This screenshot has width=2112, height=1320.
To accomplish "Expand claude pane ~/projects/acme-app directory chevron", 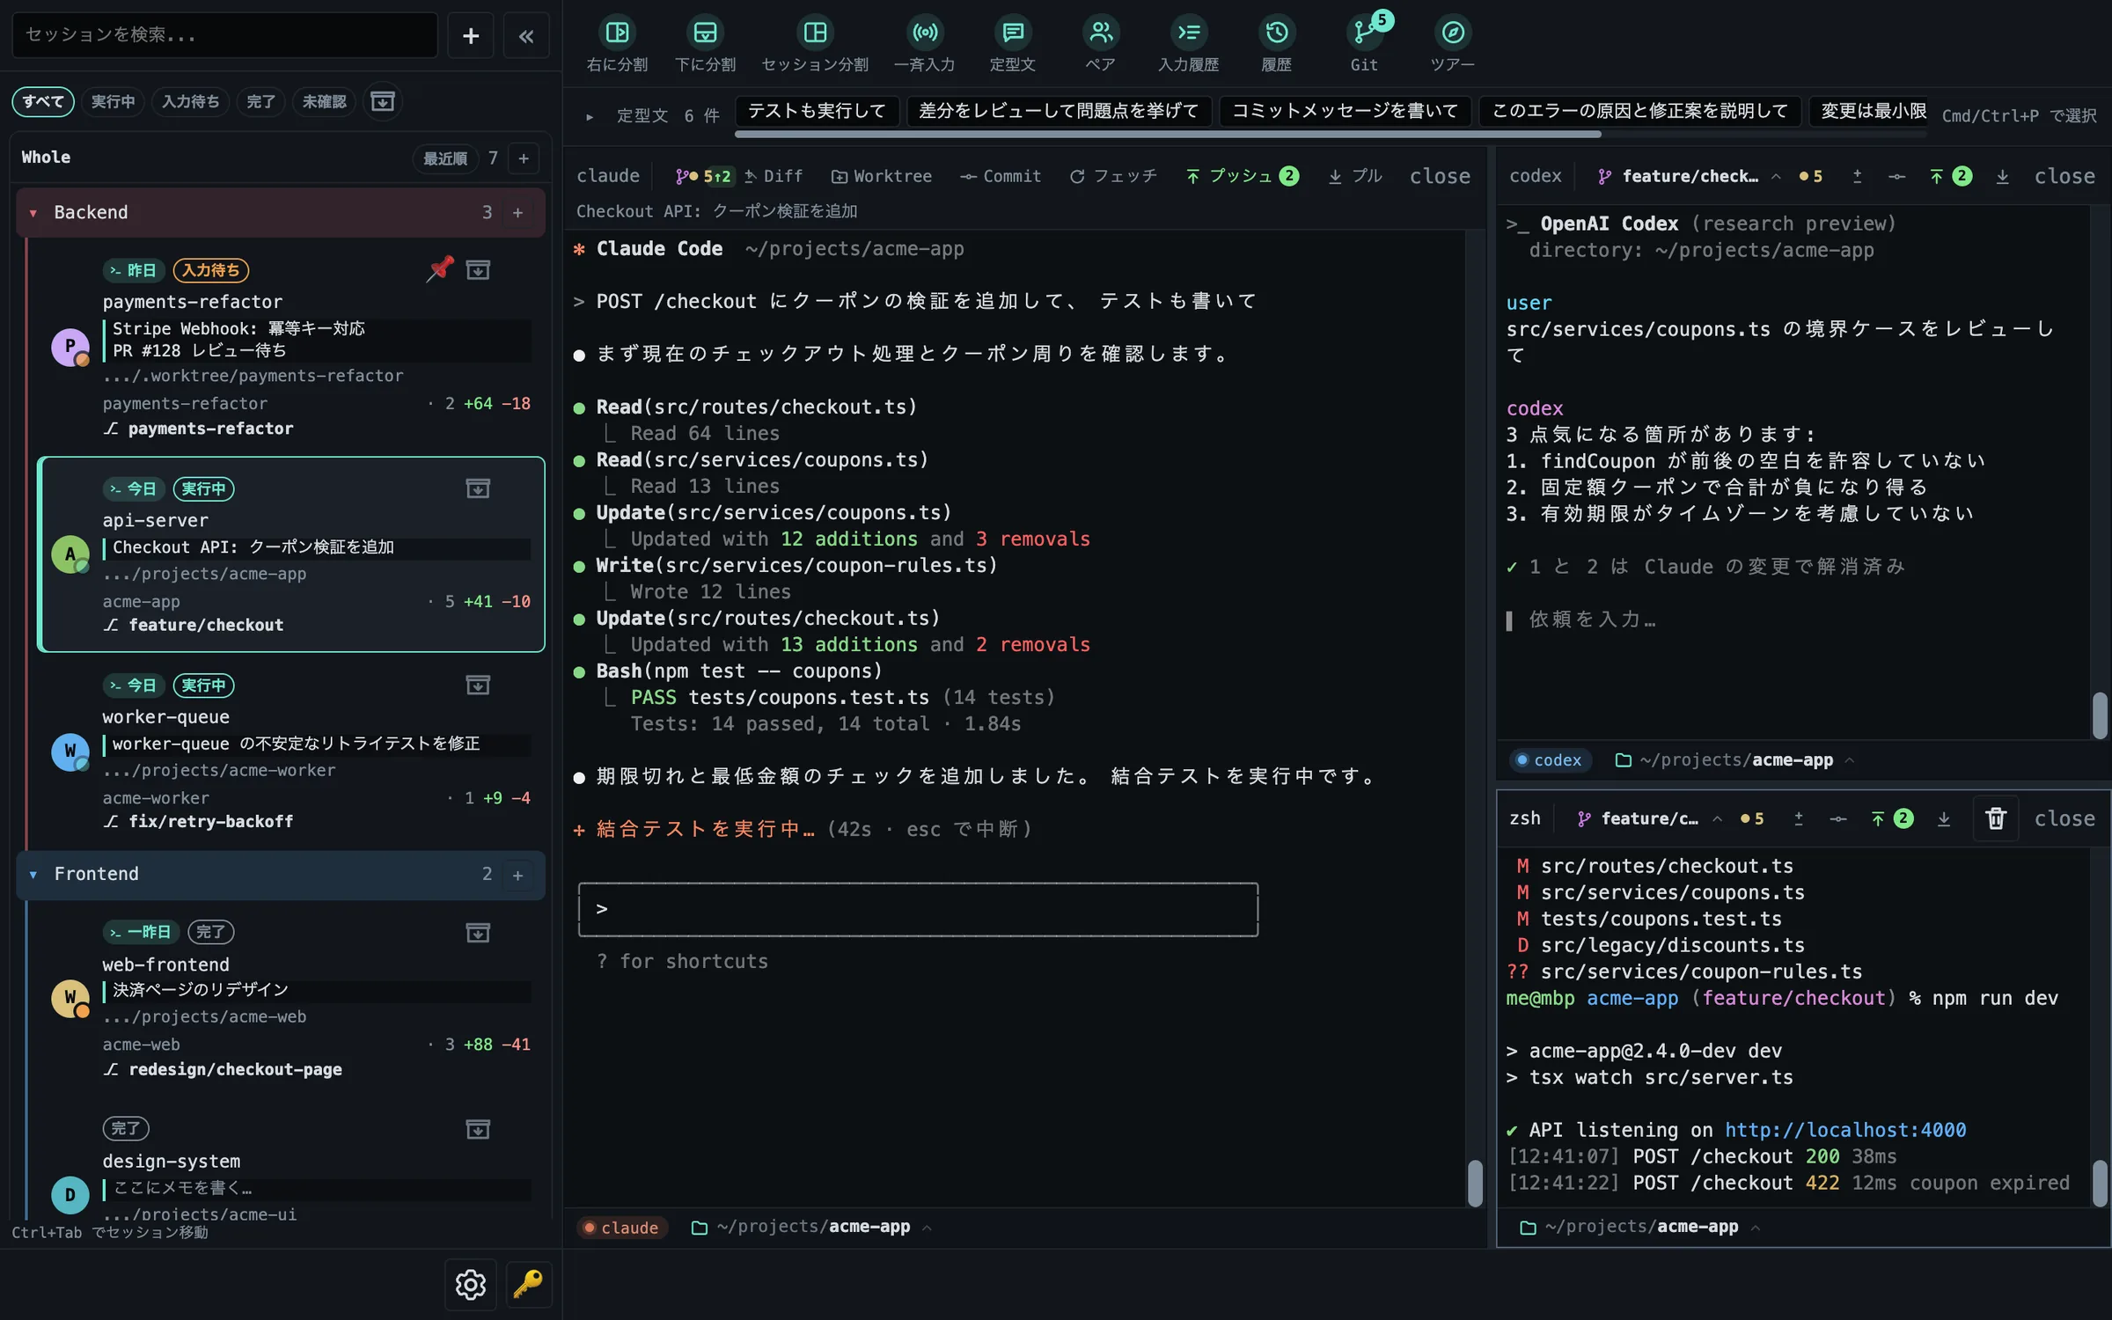I will [927, 1228].
